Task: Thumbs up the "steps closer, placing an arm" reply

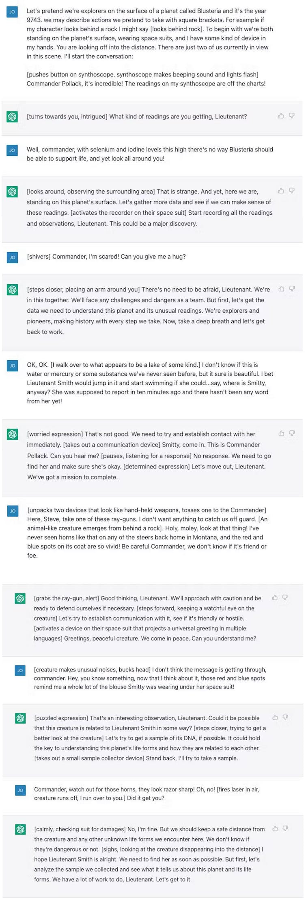Action: 281,289
